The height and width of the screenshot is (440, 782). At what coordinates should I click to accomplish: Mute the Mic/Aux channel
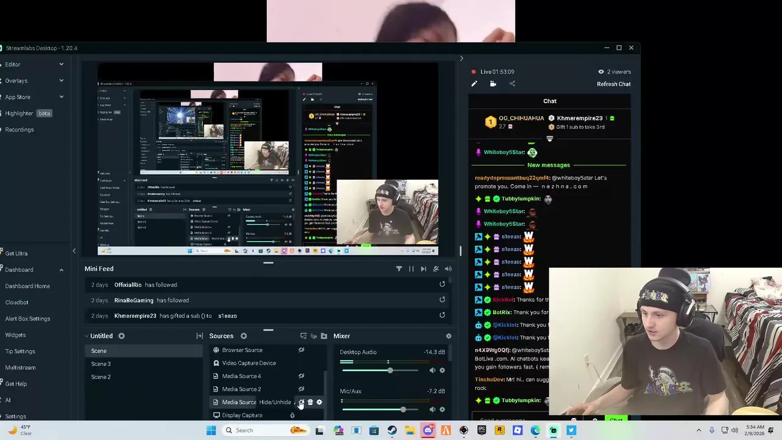pyautogui.click(x=433, y=409)
